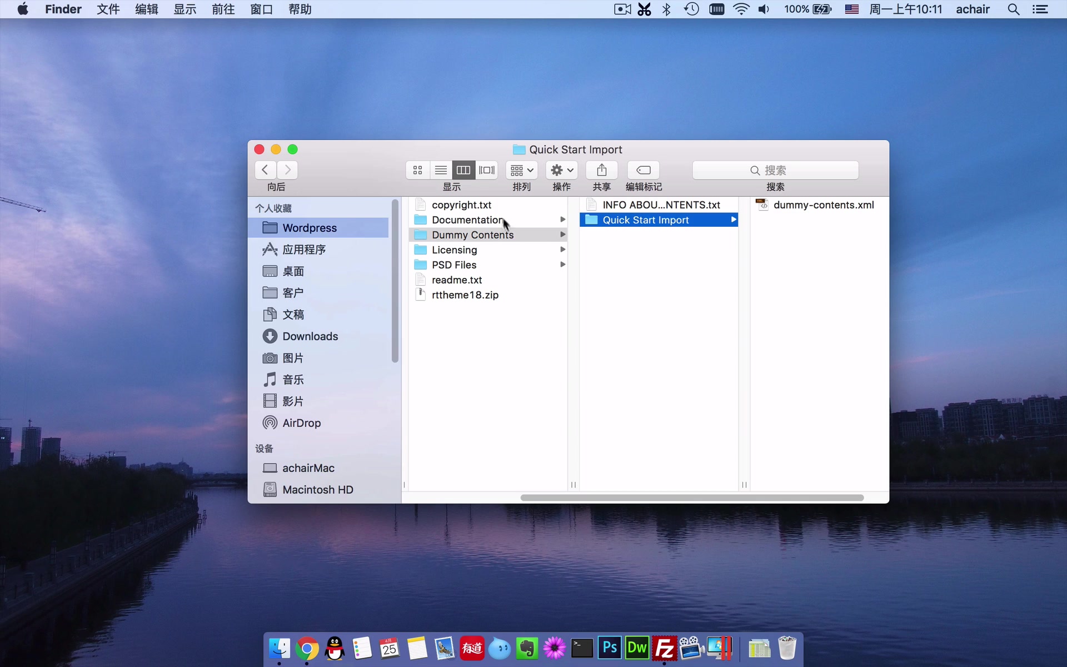Viewport: 1067px width, 667px height.
Task: Switch to icon view in Finder toolbar
Action: pyautogui.click(x=417, y=170)
